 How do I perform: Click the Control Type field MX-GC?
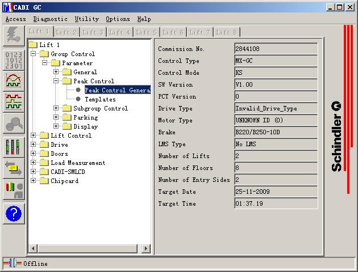[x=276, y=61]
